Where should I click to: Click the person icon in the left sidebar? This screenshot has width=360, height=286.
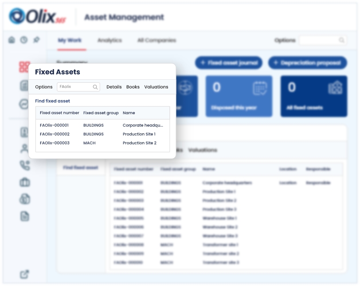click(24, 149)
